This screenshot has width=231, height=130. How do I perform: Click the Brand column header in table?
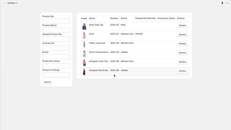coord(124,18)
